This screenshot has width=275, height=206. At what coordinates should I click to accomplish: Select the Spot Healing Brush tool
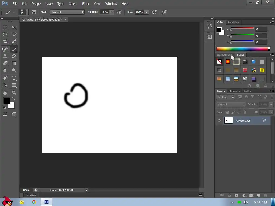tap(5, 49)
